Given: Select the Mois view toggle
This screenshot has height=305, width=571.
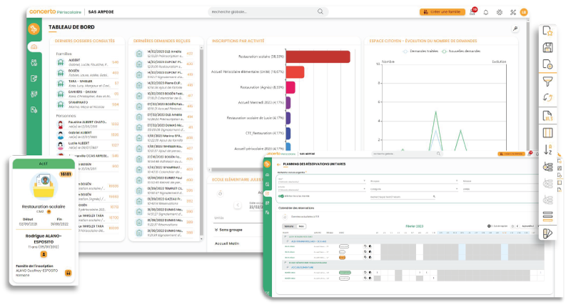Looking at the screenshot, I should (x=301, y=226).
